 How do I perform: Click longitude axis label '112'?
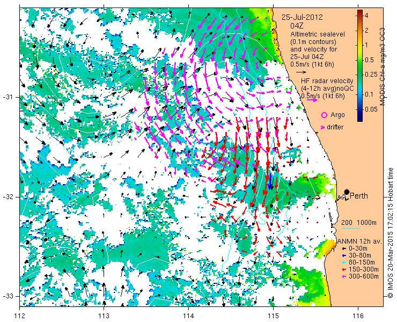pyautogui.click(x=19, y=316)
